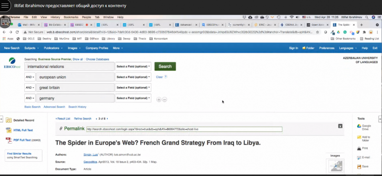The height and width of the screenshot is (176, 382).
Task: E-mail the article from Tools
Action: [363, 157]
